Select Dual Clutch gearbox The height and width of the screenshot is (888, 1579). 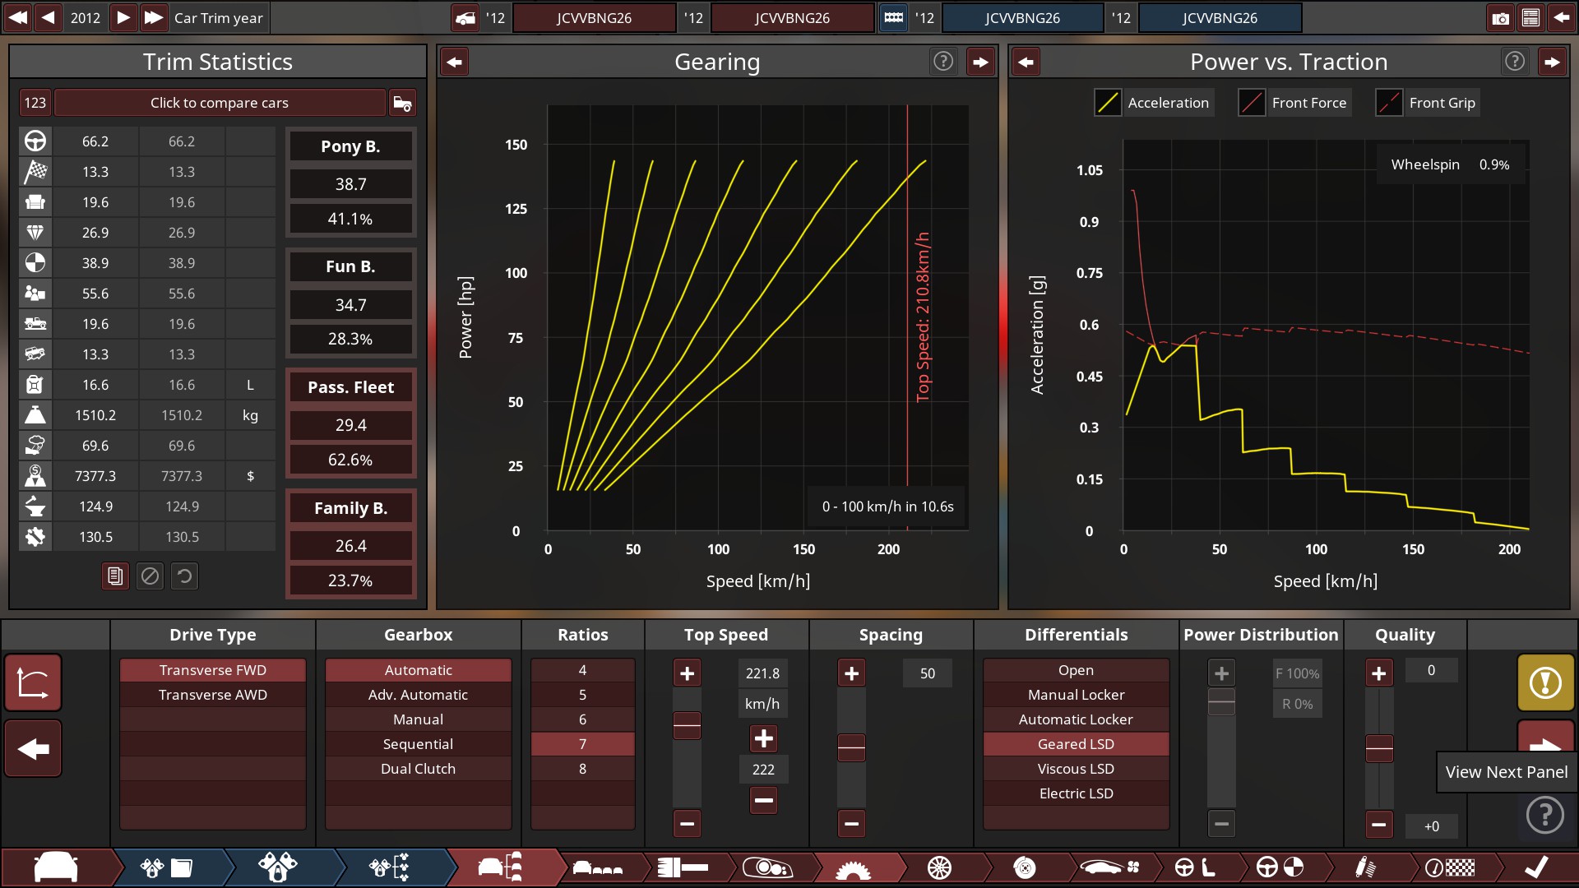[419, 769]
